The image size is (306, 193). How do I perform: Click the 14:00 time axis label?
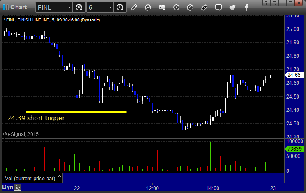(x=213, y=188)
